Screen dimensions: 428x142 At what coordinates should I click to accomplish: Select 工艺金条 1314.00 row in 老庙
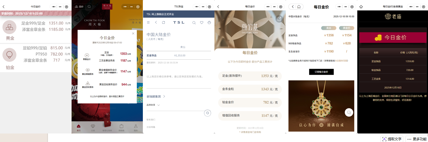click(x=392, y=79)
